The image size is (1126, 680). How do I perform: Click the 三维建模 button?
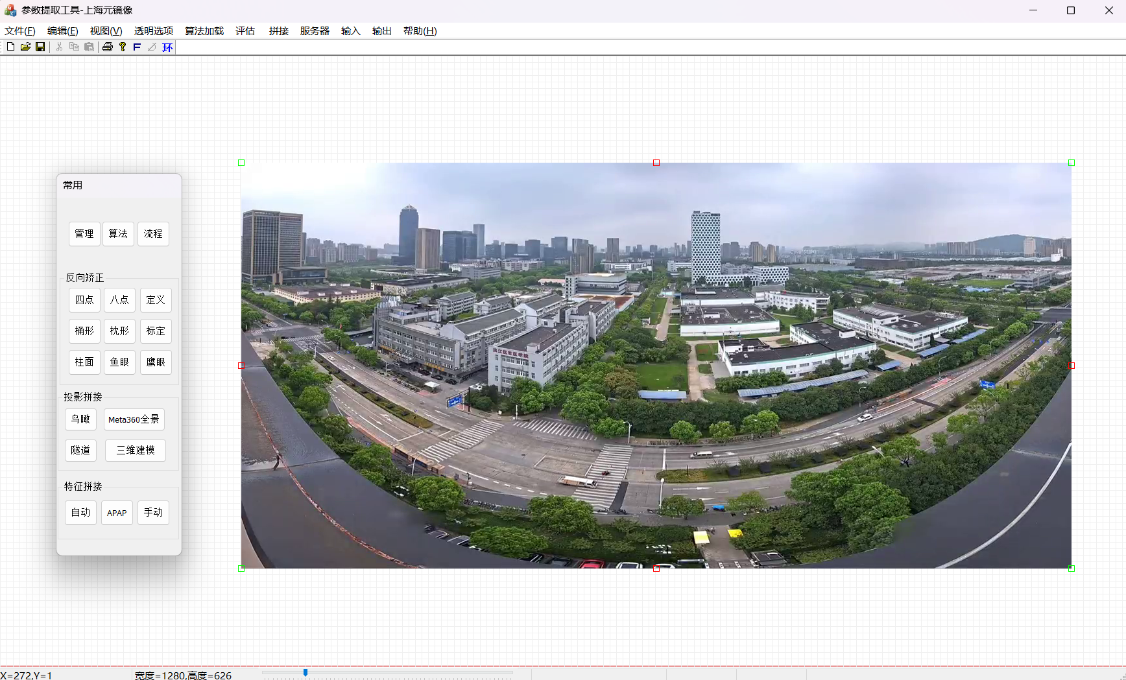pyautogui.click(x=136, y=451)
